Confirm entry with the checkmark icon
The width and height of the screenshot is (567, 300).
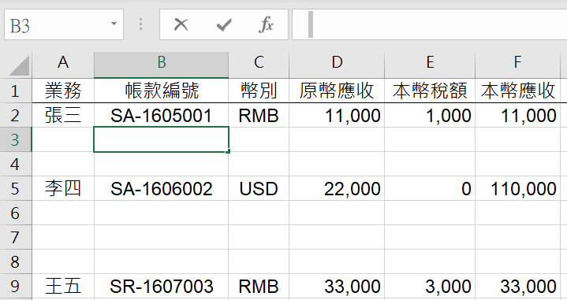coord(224,25)
